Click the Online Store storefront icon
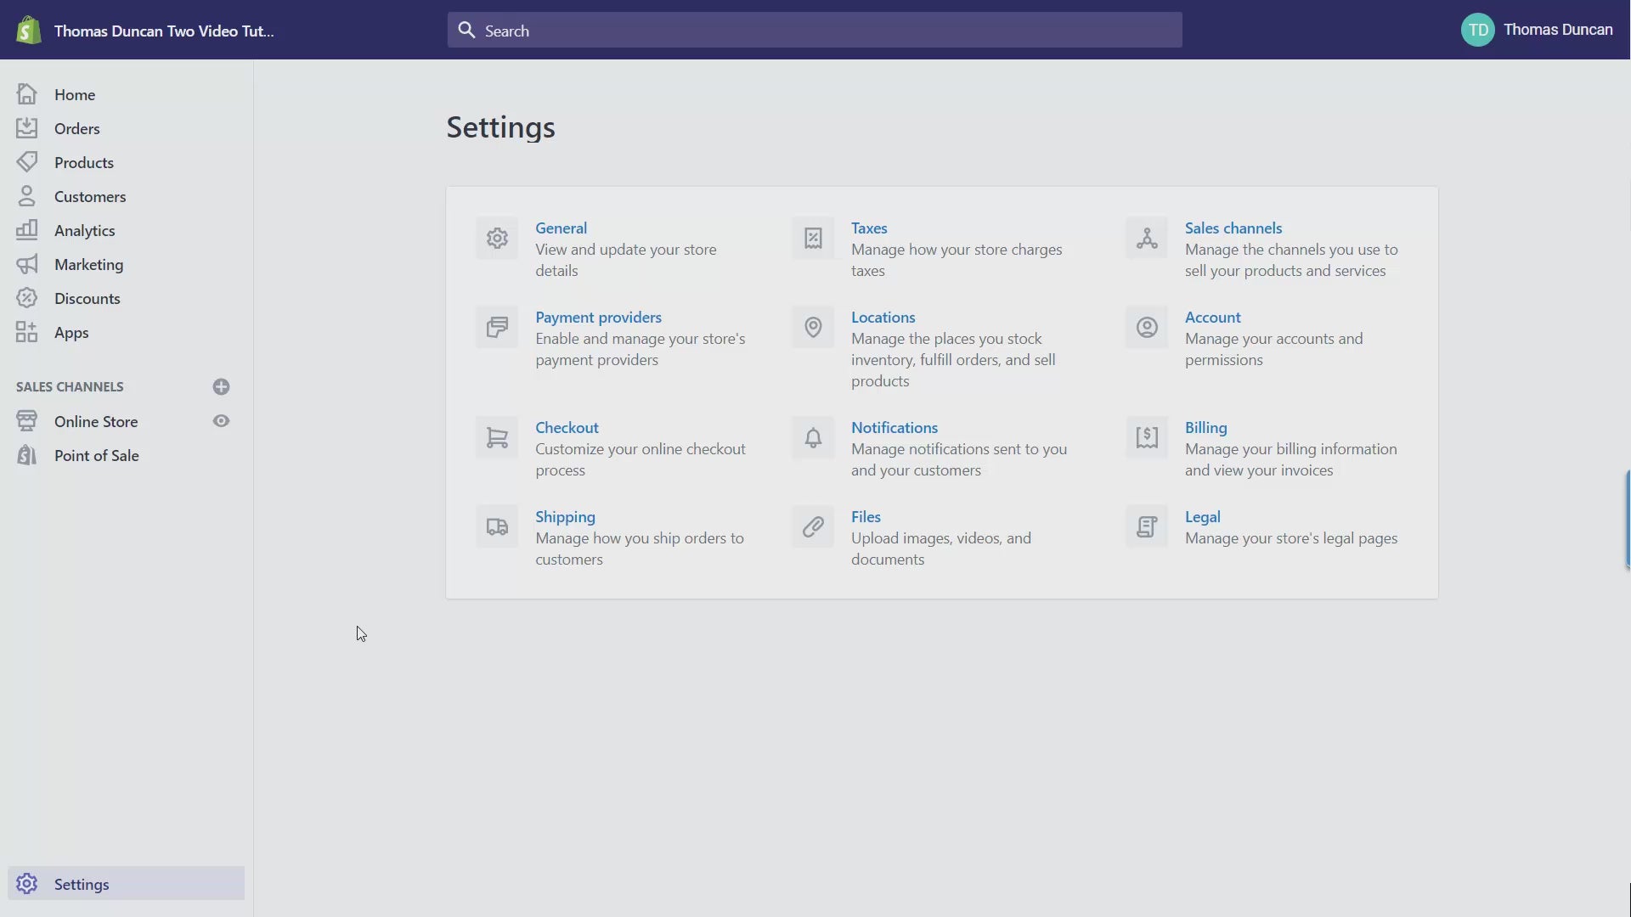The height and width of the screenshot is (917, 1631). click(x=26, y=421)
